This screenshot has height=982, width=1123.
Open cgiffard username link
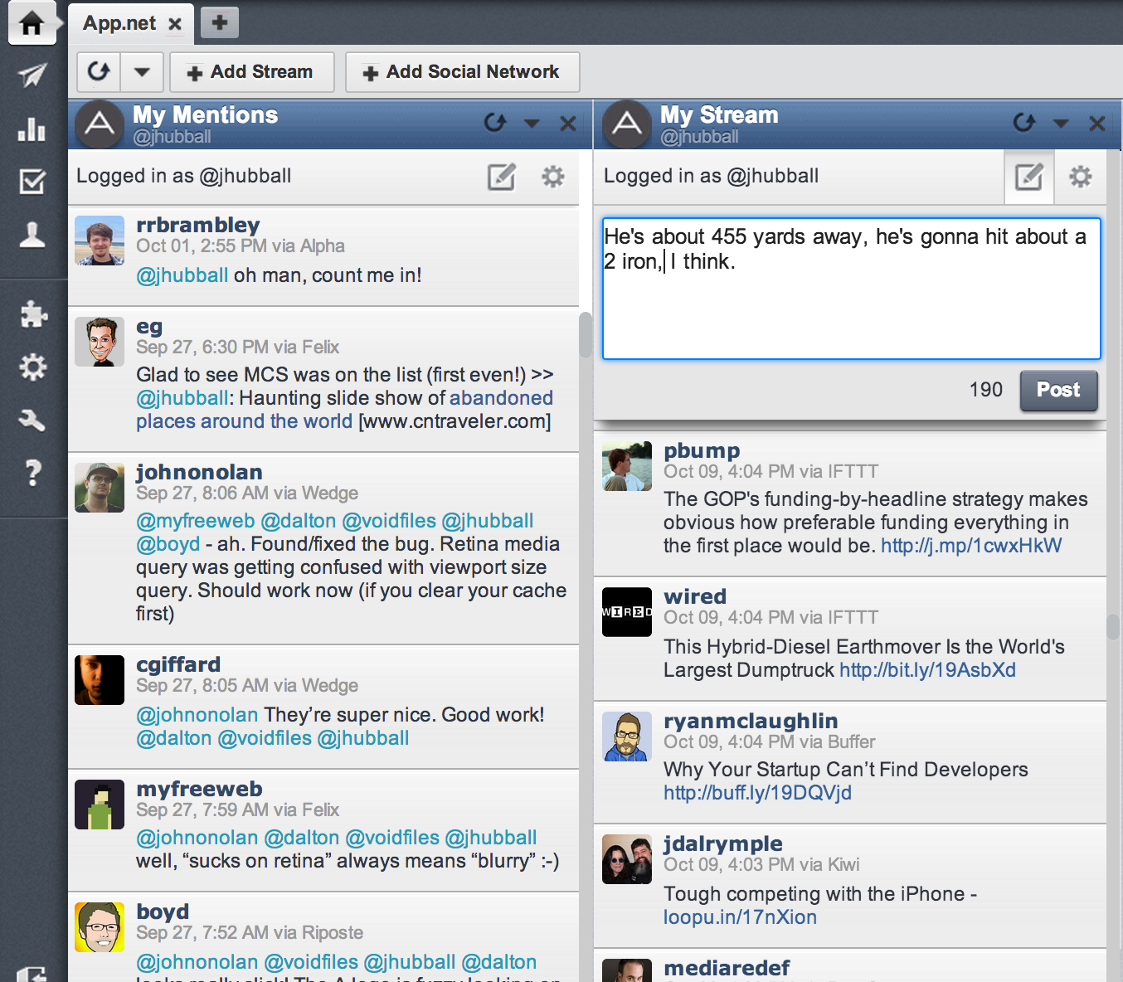point(178,664)
